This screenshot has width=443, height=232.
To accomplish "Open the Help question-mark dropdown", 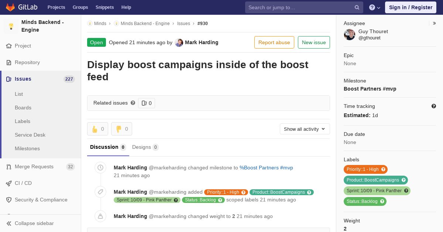I will pos(375,7).
